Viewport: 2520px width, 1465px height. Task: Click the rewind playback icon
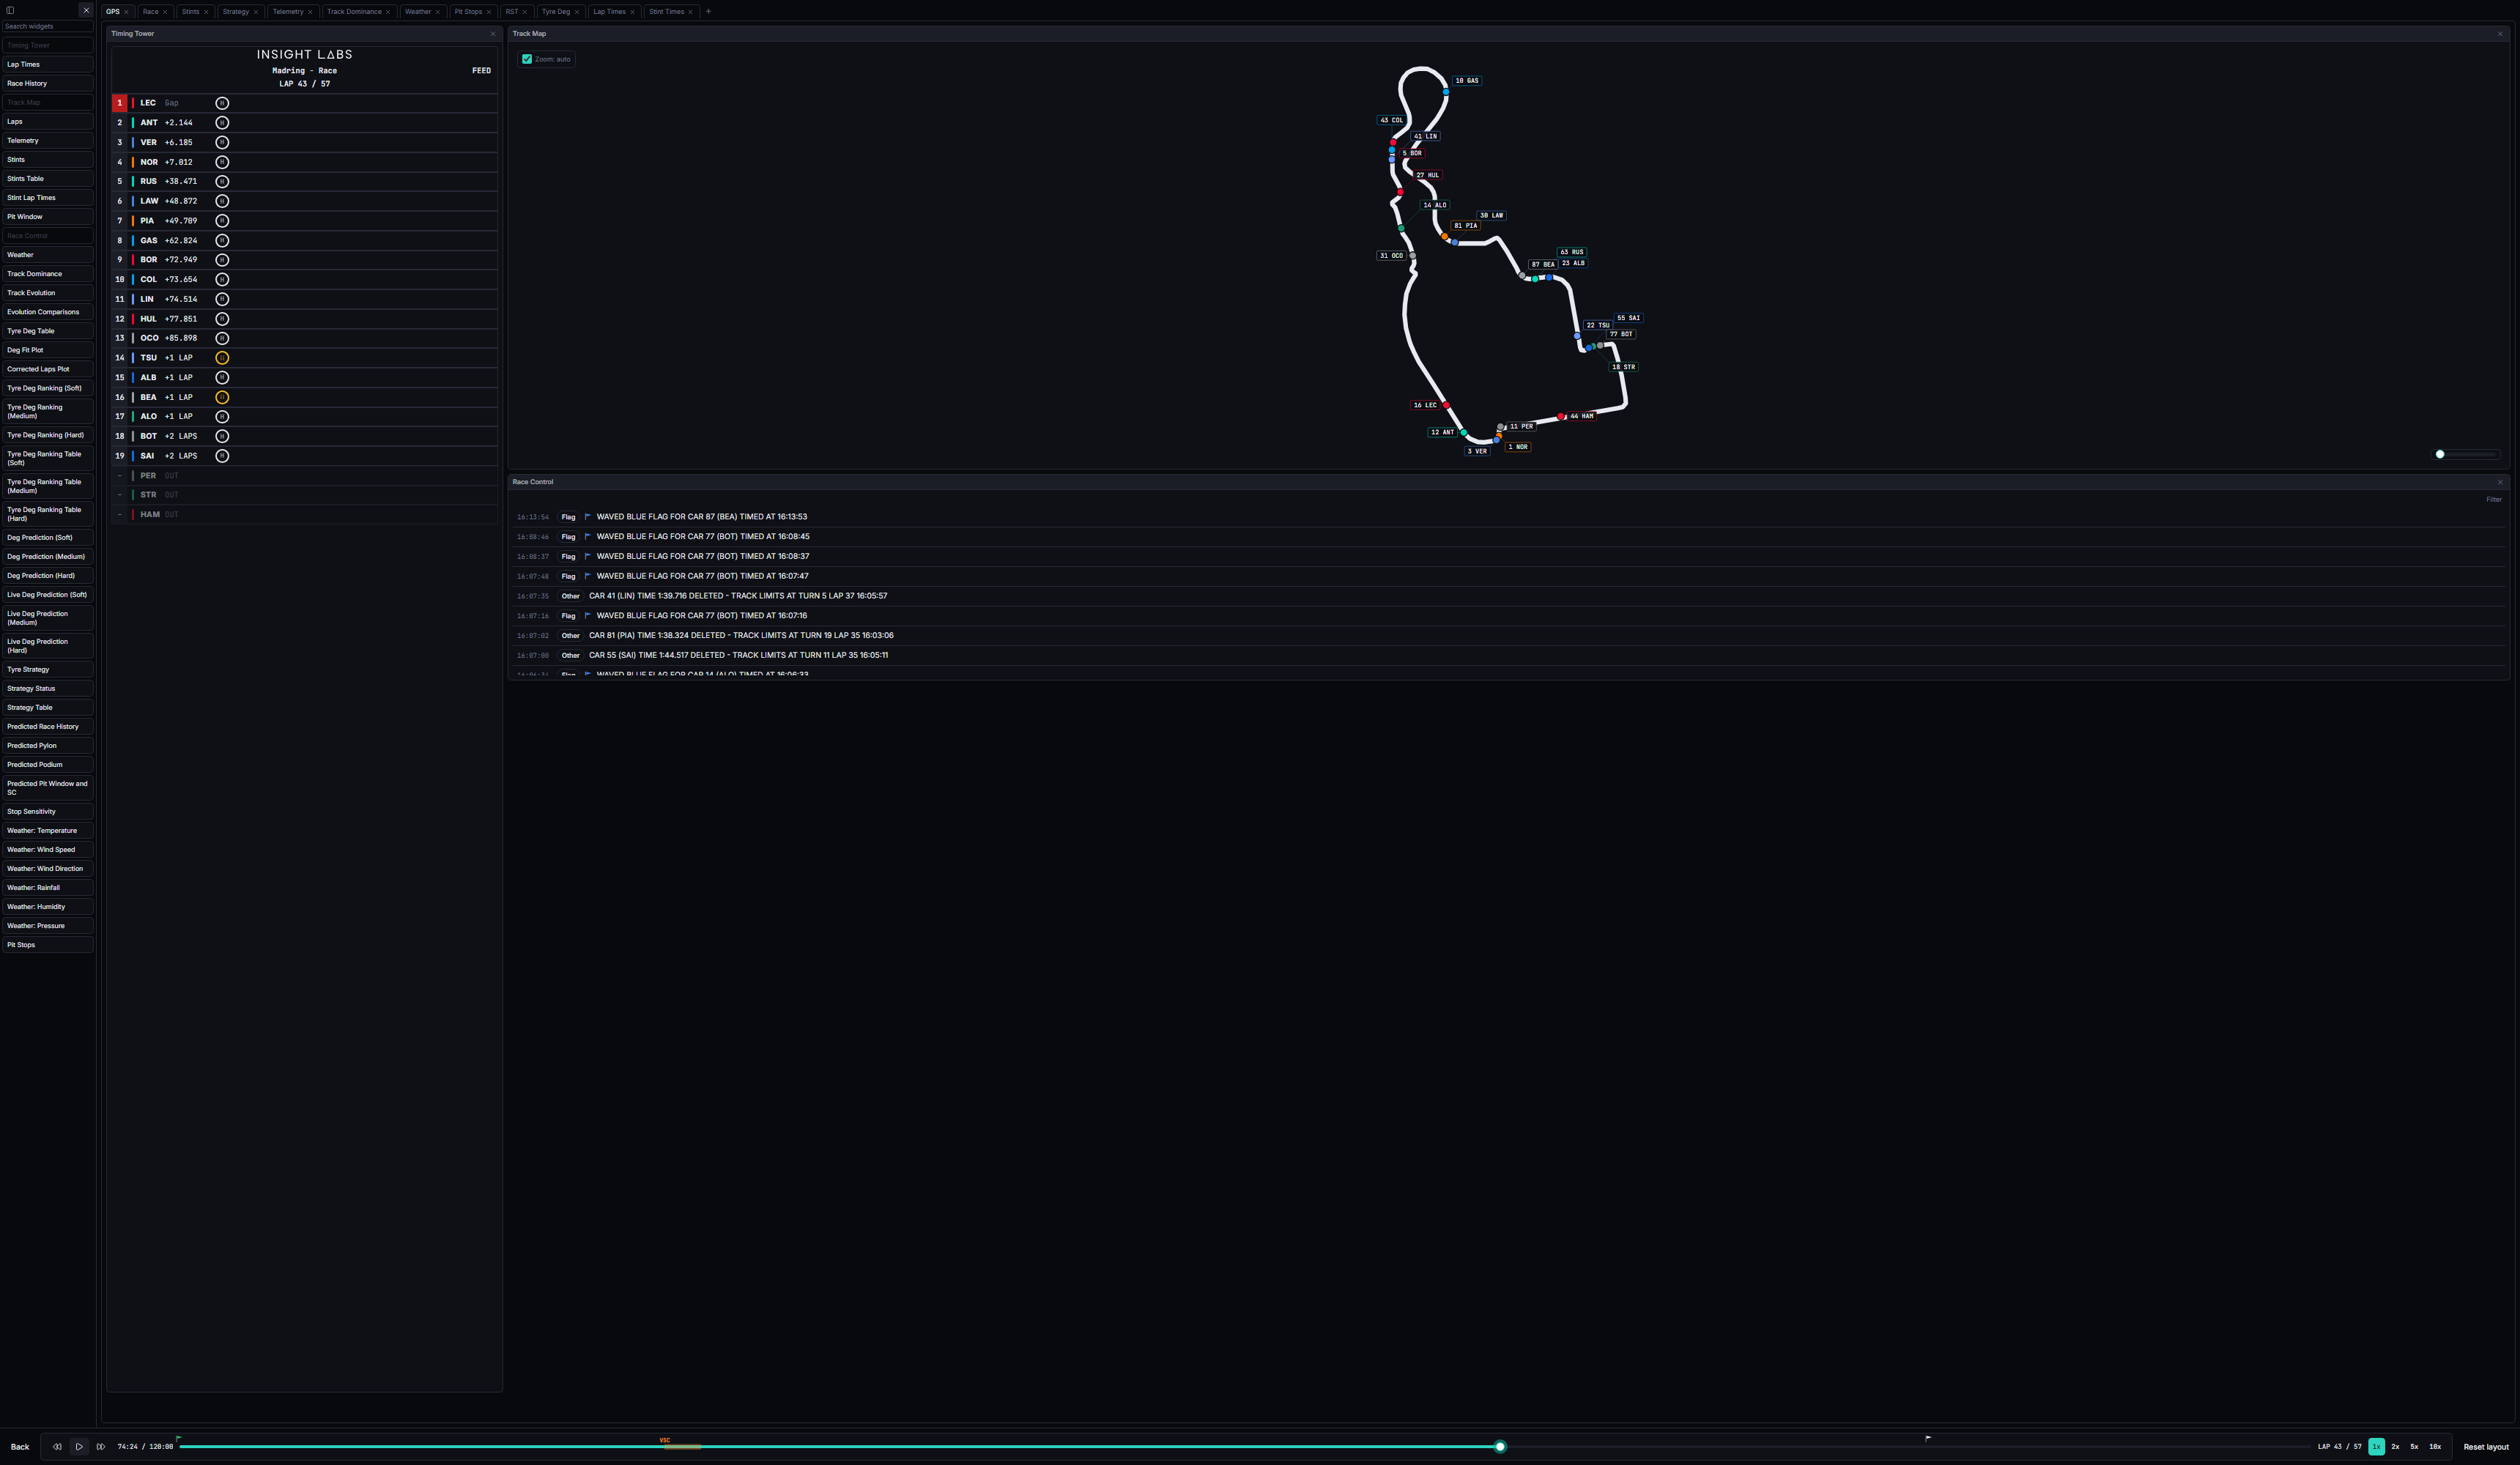(57, 1446)
